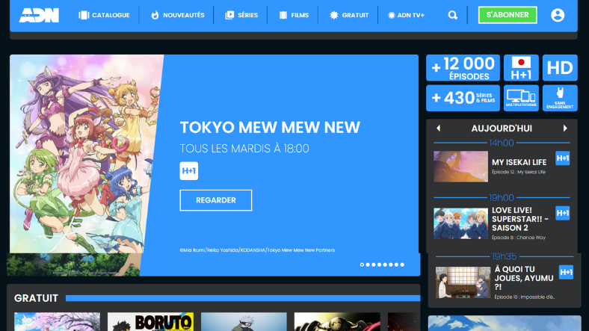
Task: Select the second carousel dot
Action: click(368, 265)
